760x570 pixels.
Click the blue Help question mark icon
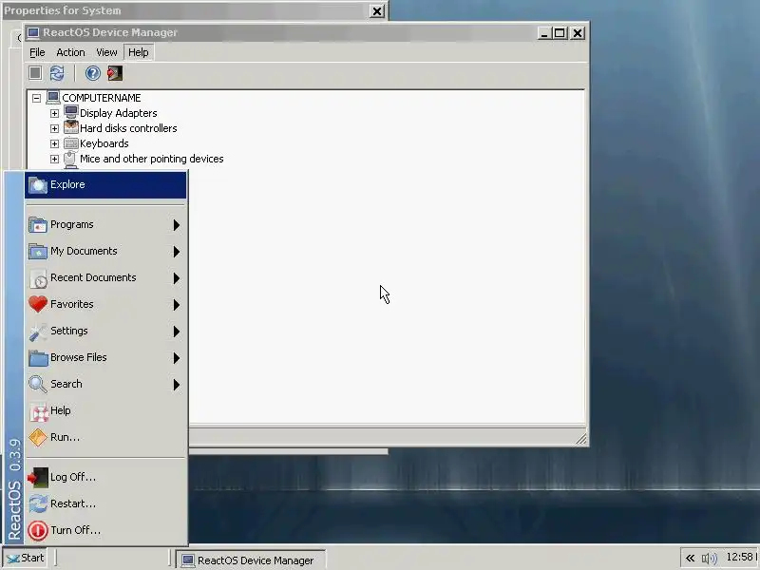[92, 73]
